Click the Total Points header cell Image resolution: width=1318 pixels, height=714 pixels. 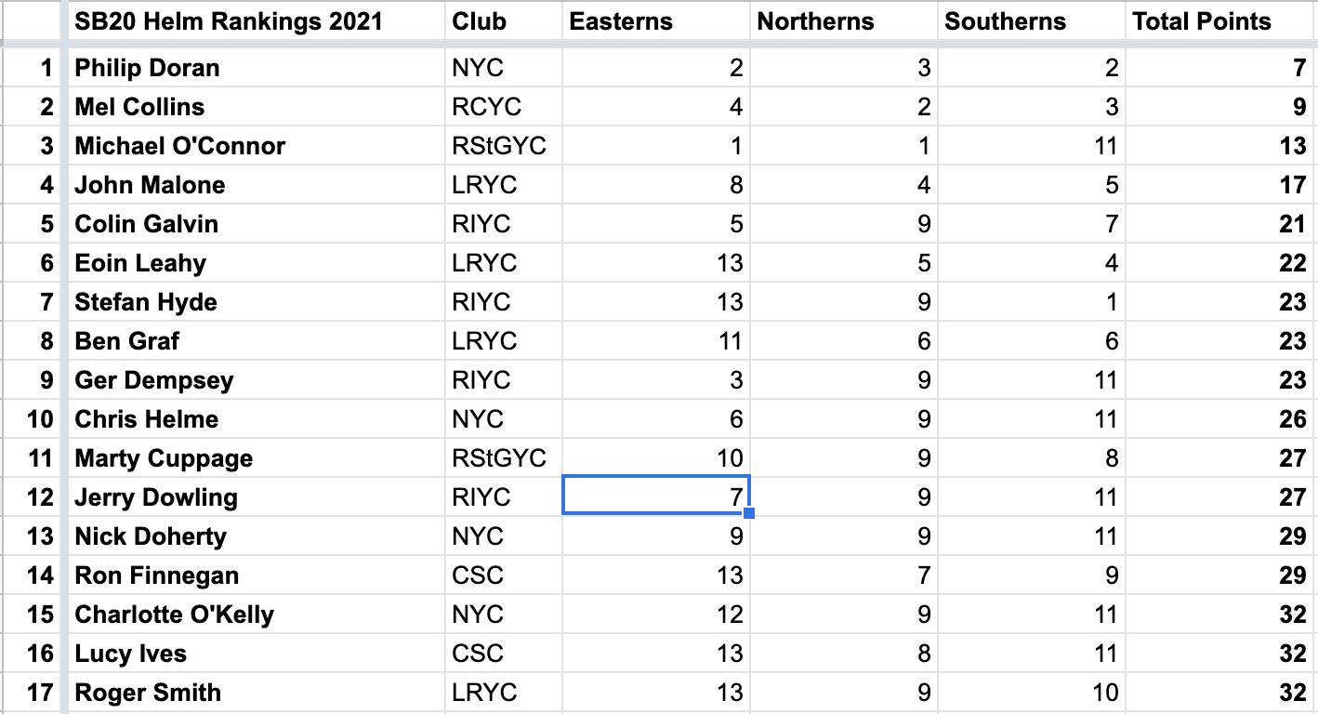(1219, 20)
